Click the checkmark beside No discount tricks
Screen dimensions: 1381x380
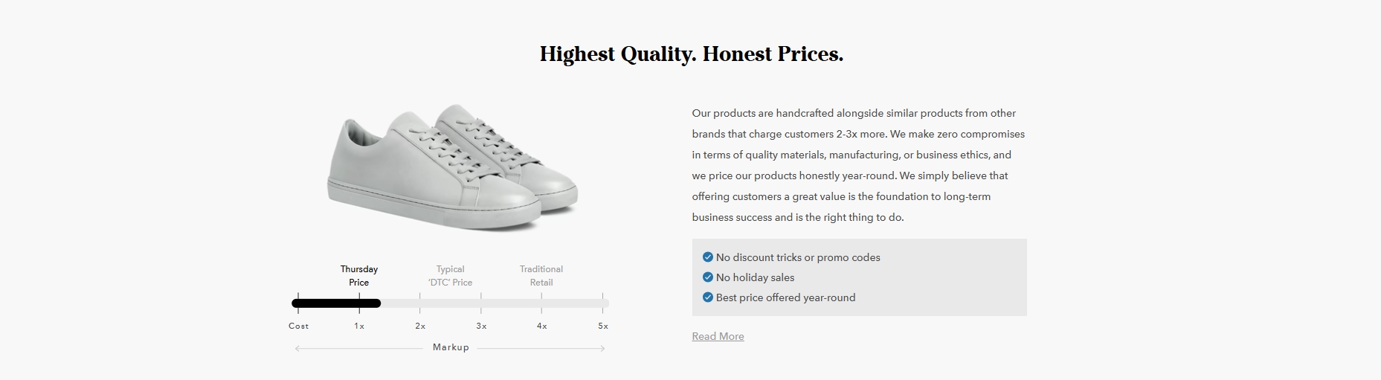(707, 257)
